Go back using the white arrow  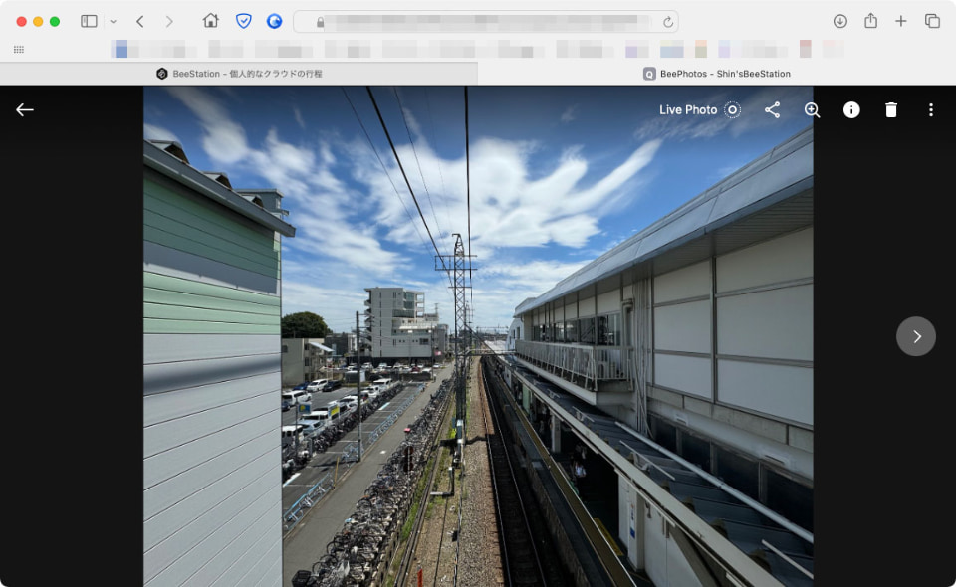coord(24,109)
